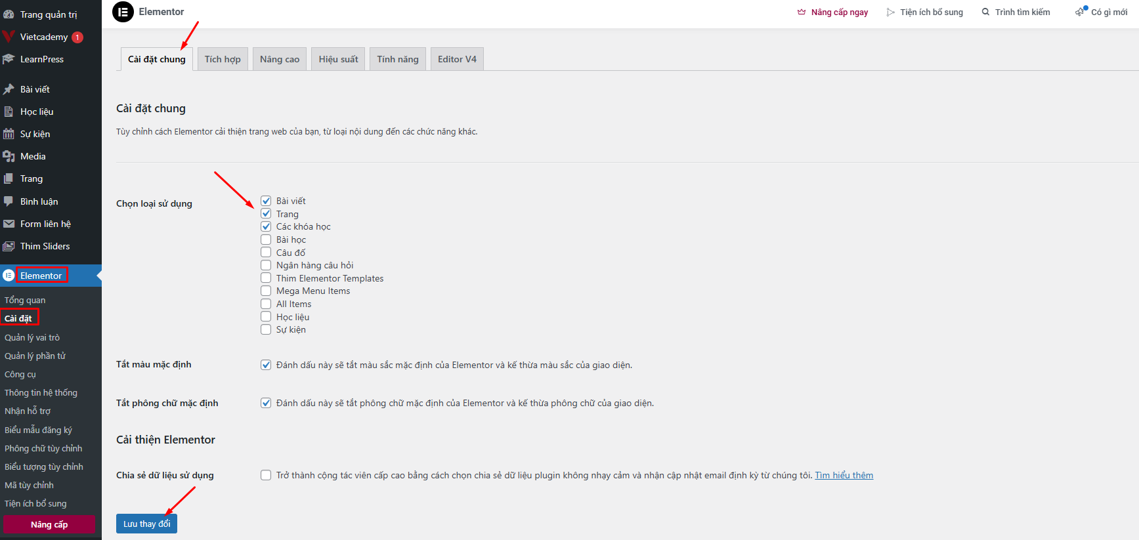Image resolution: width=1139 pixels, height=540 pixels.
Task: Open Biểu mẫu đăng ký submenu
Action: pyautogui.click(x=38, y=430)
